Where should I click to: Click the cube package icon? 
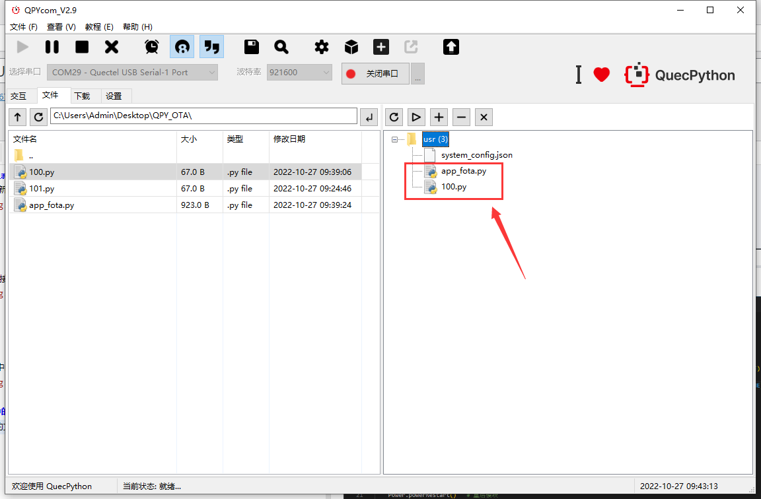351,47
